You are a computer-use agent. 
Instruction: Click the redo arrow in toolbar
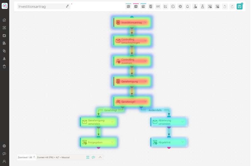(232, 6)
